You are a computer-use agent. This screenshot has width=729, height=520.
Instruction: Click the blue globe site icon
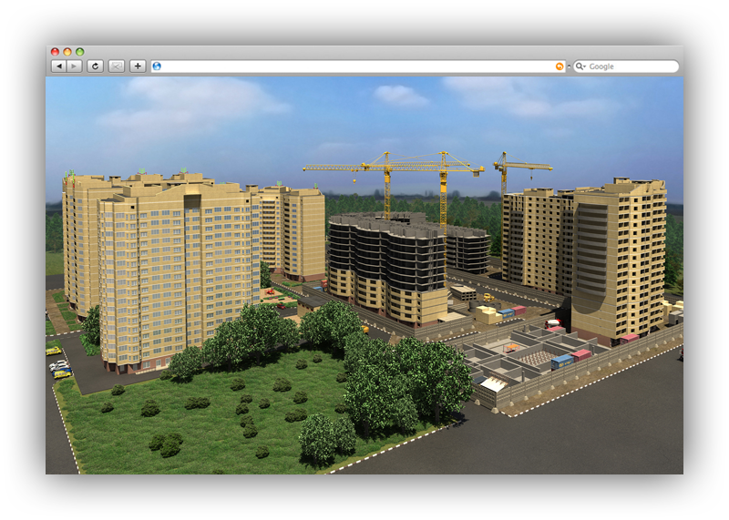coord(157,66)
